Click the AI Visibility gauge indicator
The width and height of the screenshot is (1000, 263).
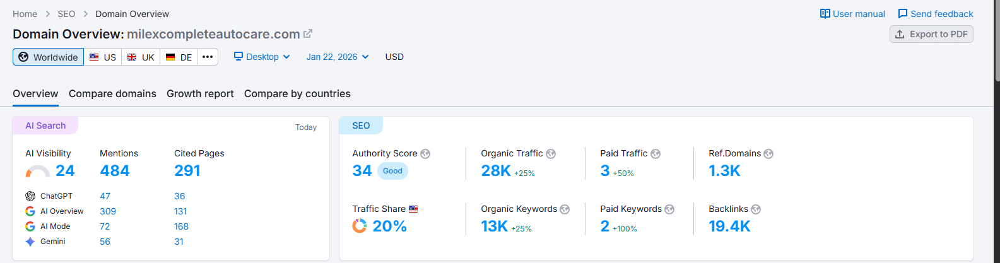click(x=38, y=171)
